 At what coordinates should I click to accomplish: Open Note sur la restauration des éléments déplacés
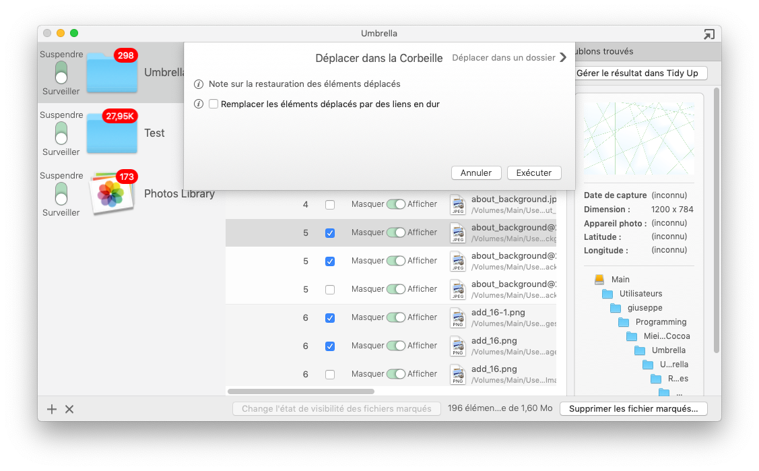304,84
